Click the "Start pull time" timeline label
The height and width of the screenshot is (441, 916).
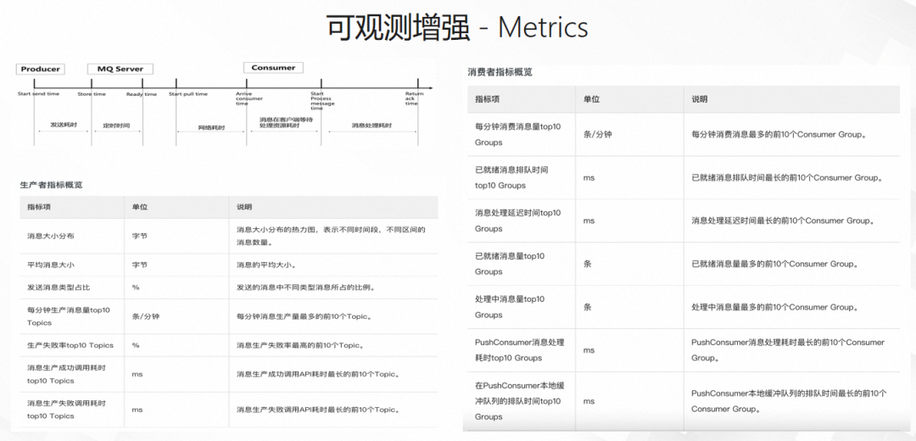point(188,94)
